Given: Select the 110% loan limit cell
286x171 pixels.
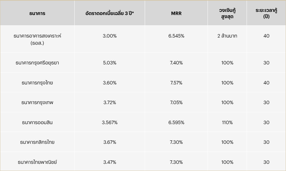Looking at the screenshot, I should 227,123.
